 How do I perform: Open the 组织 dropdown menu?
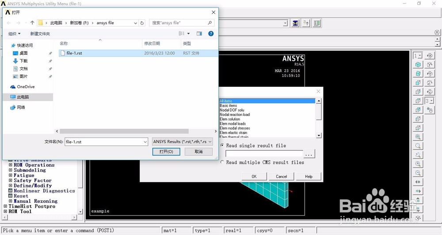point(15,34)
